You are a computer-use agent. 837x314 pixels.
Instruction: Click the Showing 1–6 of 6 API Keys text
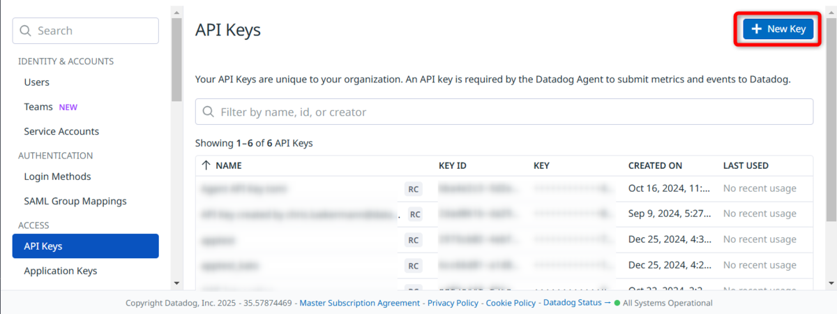click(254, 143)
